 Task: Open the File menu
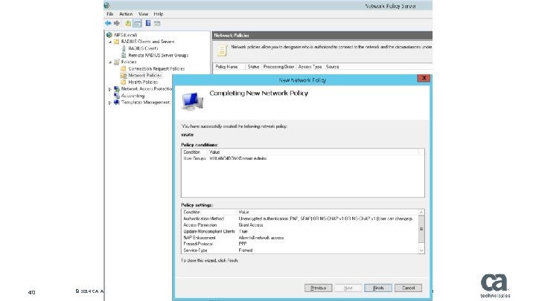(109, 14)
